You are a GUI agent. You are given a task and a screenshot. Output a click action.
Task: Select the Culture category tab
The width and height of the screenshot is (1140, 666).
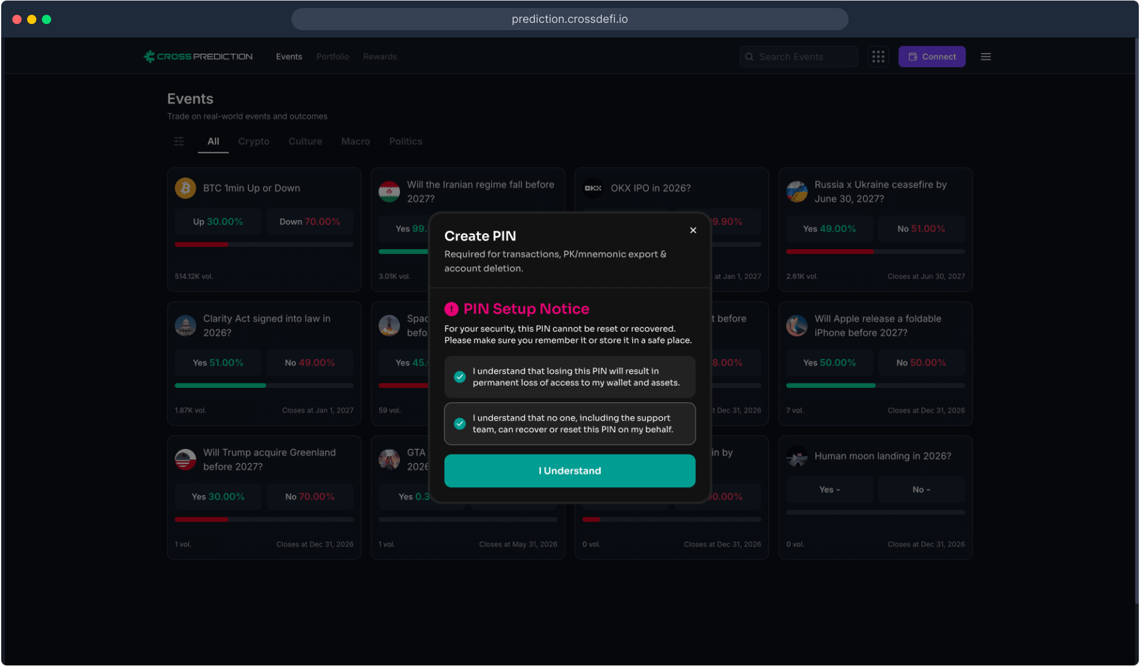[305, 141]
